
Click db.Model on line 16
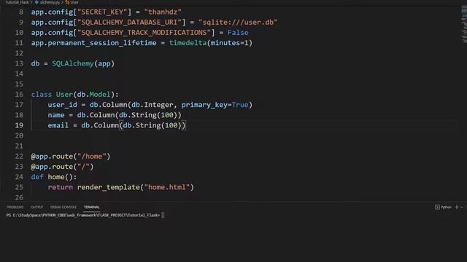[x=93, y=95]
